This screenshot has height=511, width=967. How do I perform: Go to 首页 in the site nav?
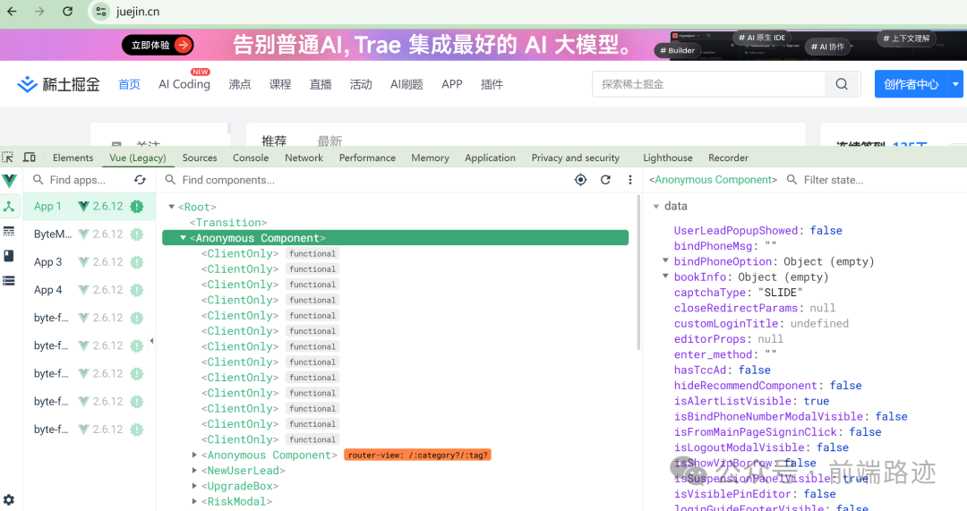click(x=130, y=84)
